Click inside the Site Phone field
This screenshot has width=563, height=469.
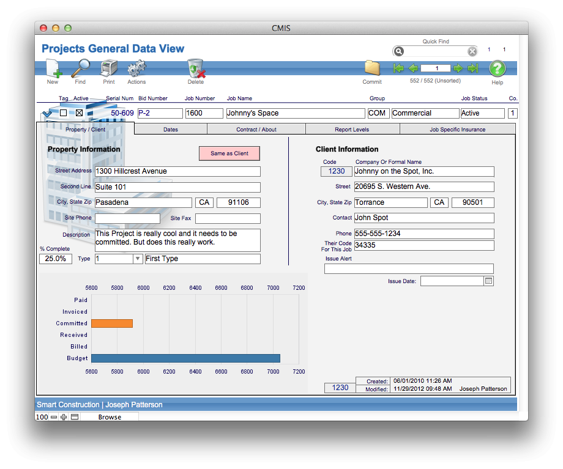tap(127, 218)
